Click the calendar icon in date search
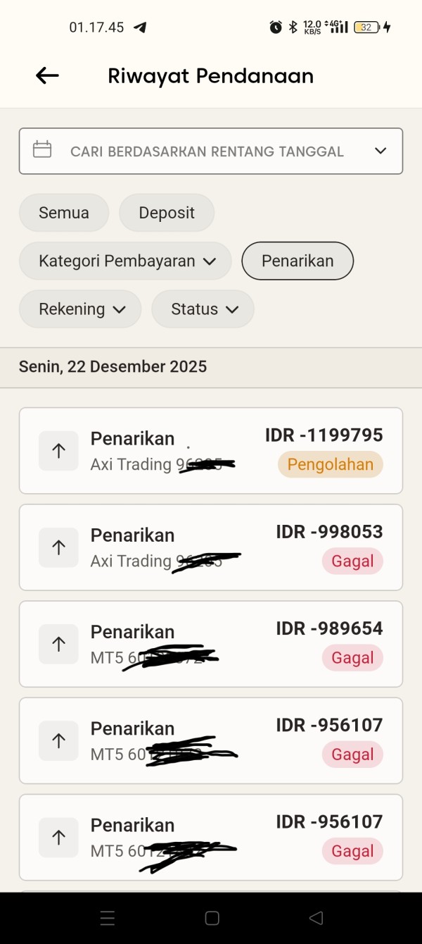422x944 pixels. pos(42,150)
